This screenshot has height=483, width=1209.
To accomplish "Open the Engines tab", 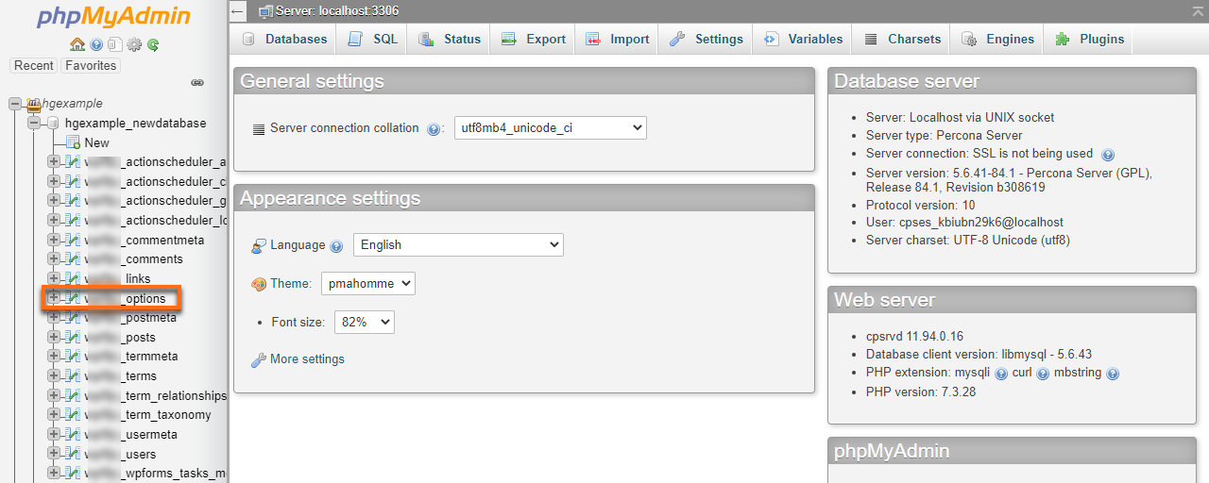I will (x=998, y=39).
